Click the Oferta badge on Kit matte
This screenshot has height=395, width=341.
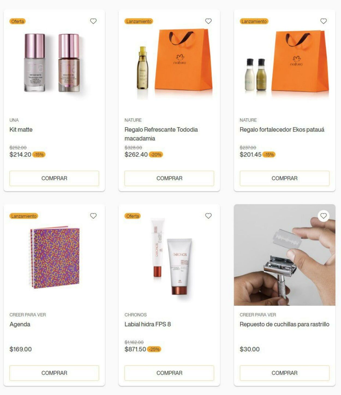click(x=17, y=21)
